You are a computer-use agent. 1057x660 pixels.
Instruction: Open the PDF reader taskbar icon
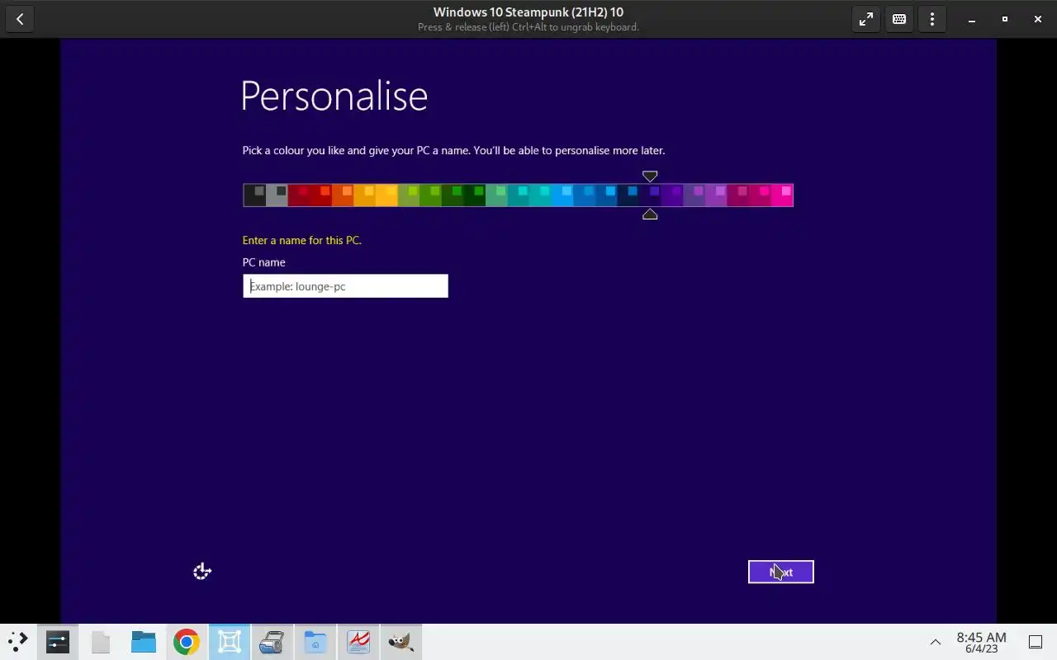tap(358, 642)
